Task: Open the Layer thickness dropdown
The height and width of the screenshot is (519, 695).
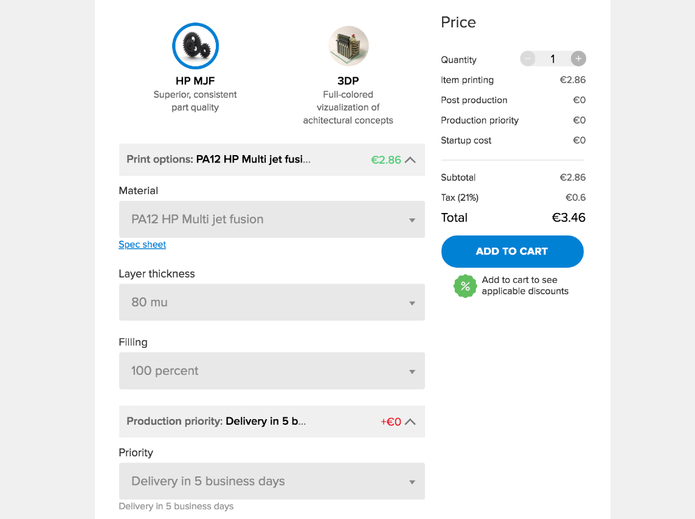Action: [x=272, y=302]
